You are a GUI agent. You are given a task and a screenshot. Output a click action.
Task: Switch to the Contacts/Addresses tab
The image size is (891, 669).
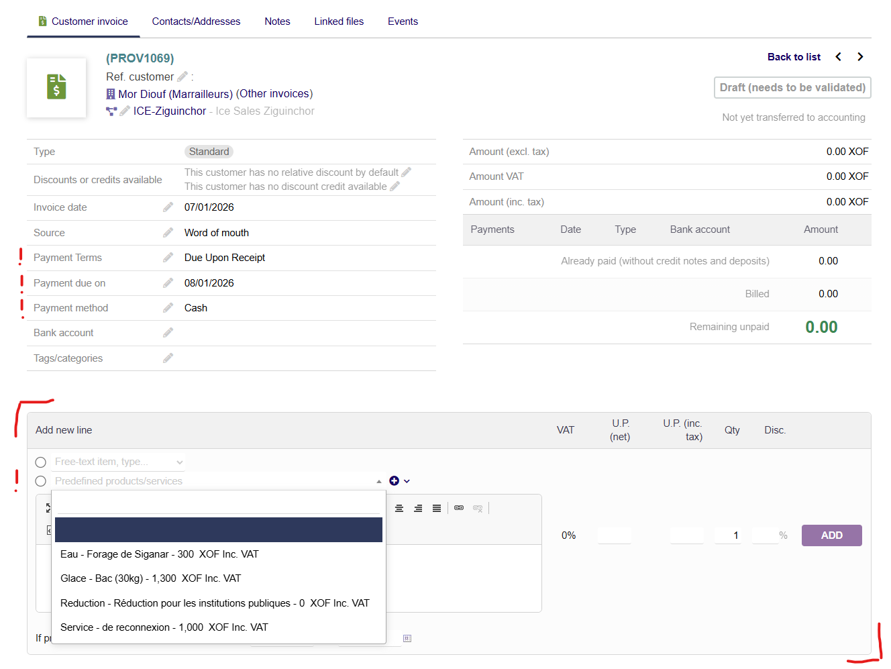click(196, 21)
